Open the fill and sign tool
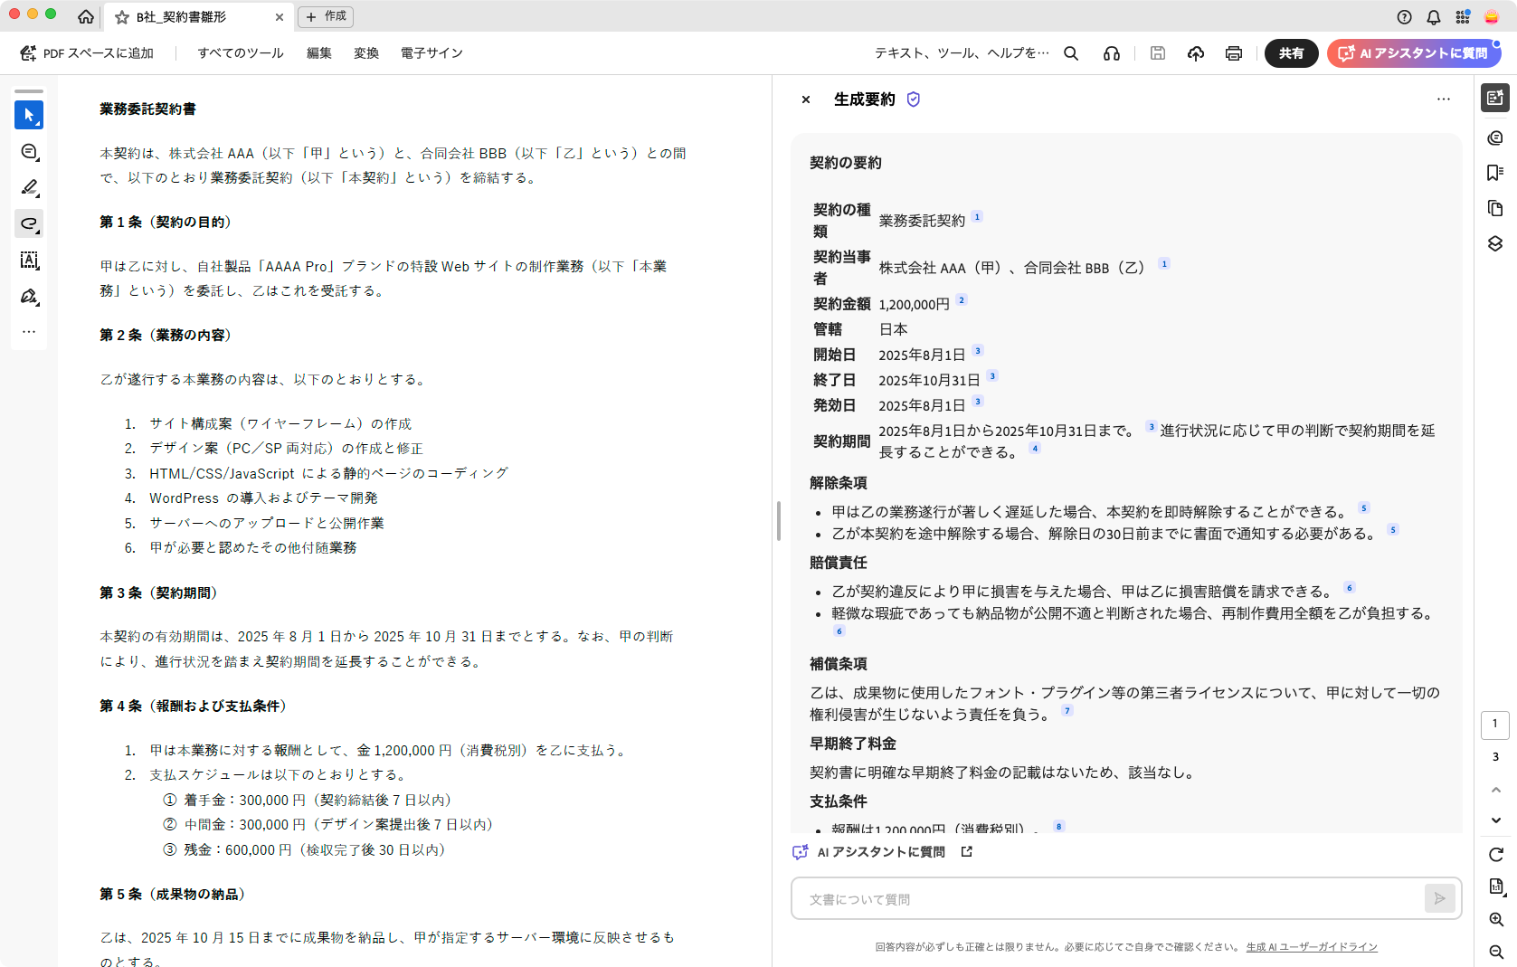The height and width of the screenshot is (967, 1517). [x=29, y=297]
